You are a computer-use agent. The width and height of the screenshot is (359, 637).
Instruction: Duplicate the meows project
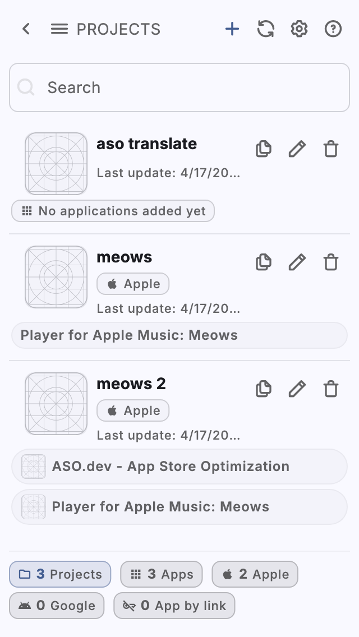[264, 262]
